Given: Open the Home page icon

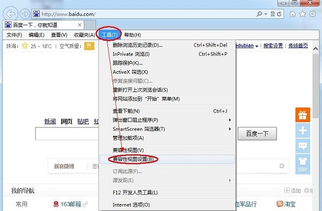Looking at the screenshot, I should 292,14.
